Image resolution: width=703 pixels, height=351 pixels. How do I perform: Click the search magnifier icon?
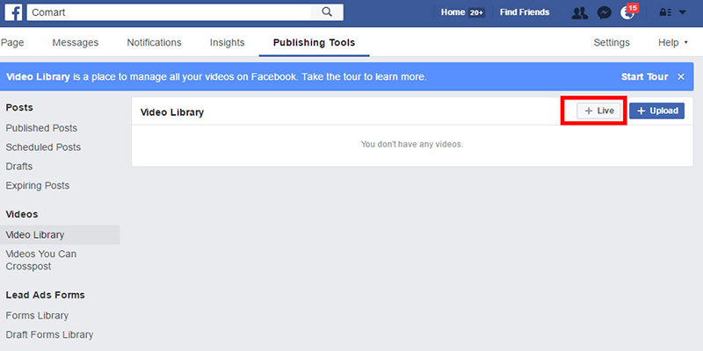327,12
